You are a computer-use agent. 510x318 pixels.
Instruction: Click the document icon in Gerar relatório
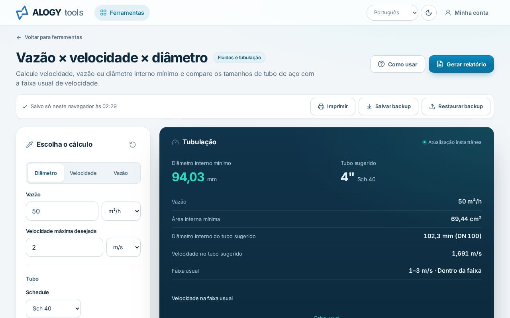[x=440, y=64]
